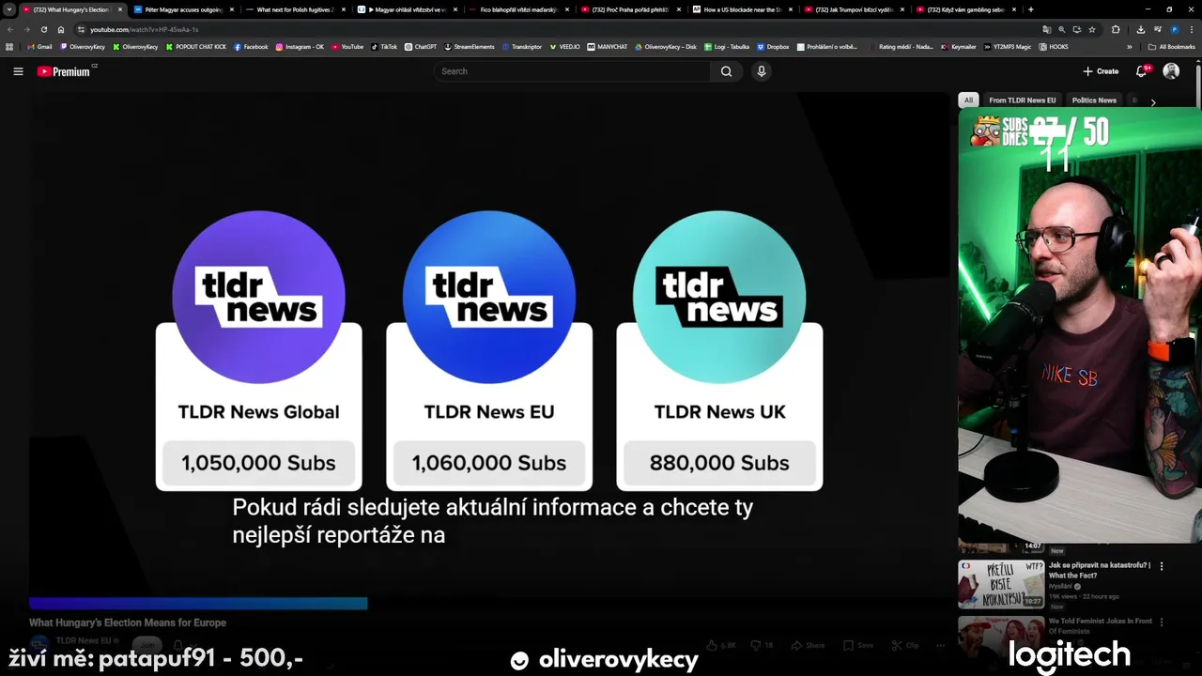This screenshot has width=1202, height=676.
Task: Go back with browser back arrow
Action: coord(10,29)
